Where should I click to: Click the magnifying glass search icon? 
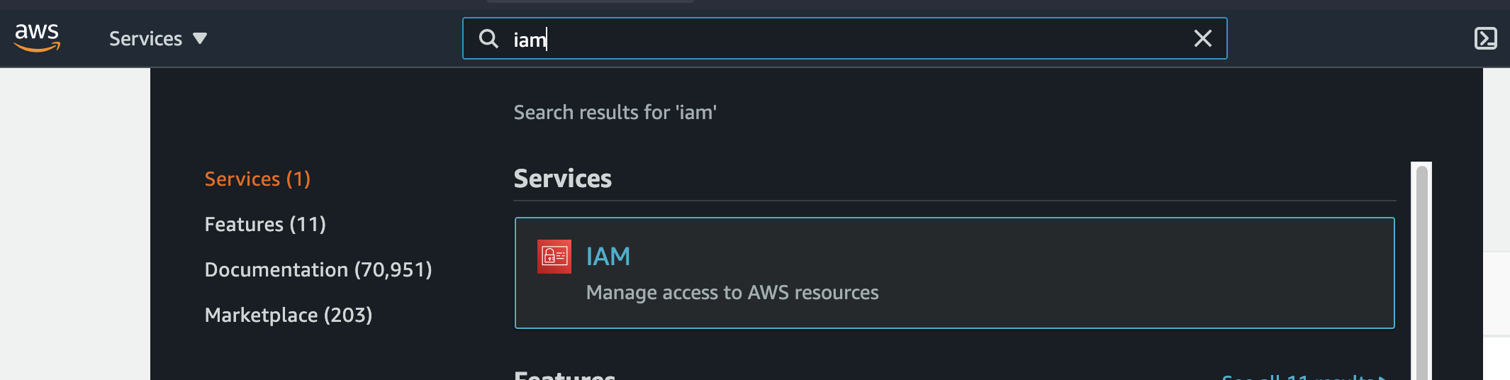coord(488,38)
